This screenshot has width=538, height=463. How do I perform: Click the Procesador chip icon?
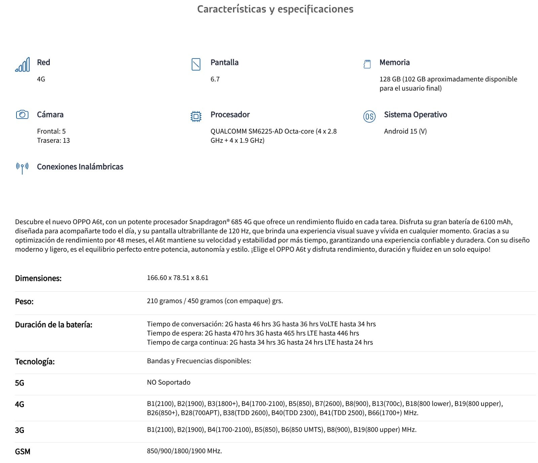pos(196,116)
